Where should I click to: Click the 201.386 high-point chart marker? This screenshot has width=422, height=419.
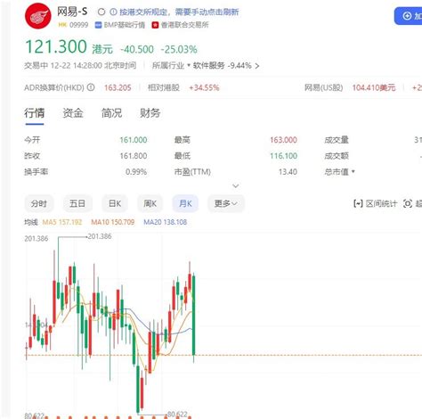100,236
